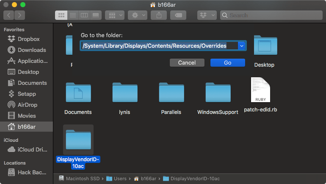Select the WindowsSupport folder
This screenshot has width=326, height=184.
218,99
